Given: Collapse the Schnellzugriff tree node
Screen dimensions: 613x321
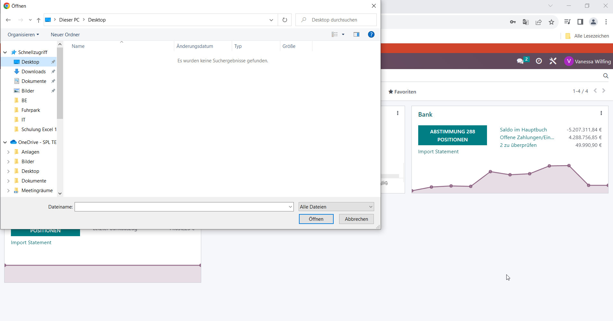Looking at the screenshot, I should click(x=5, y=52).
